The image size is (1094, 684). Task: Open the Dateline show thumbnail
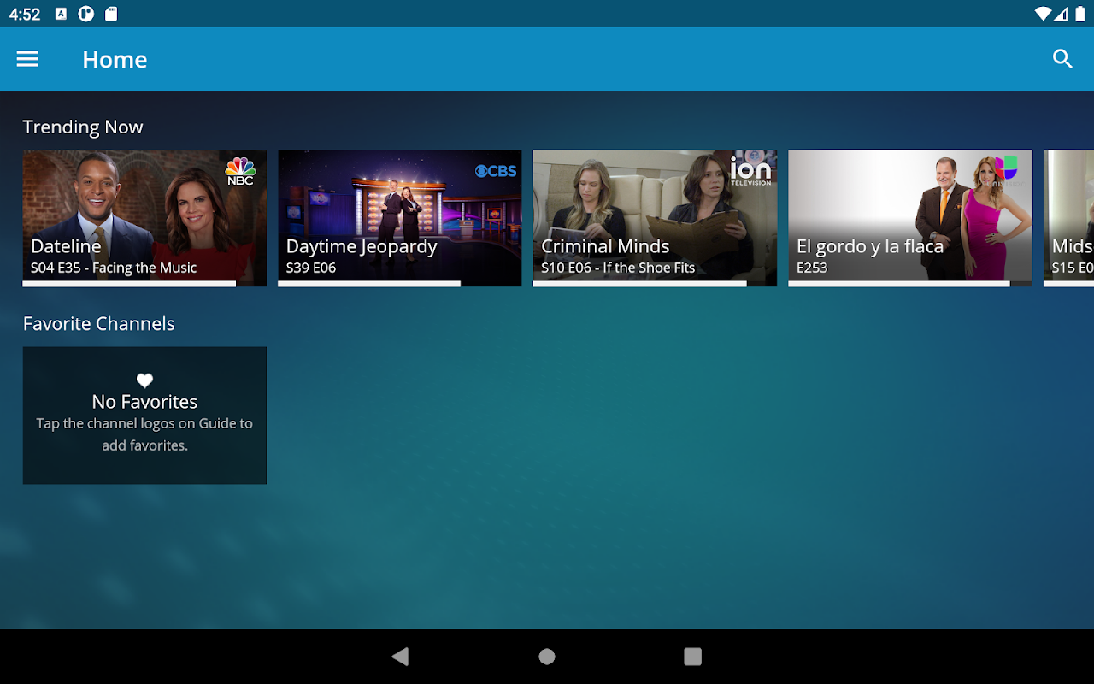click(144, 218)
